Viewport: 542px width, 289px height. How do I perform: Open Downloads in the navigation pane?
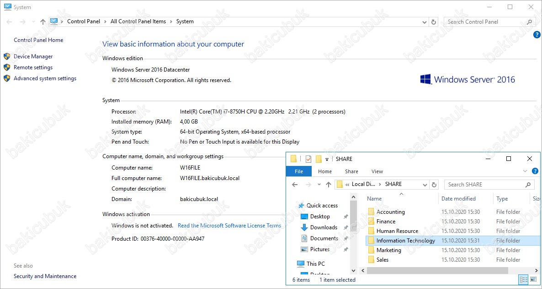[324, 227]
